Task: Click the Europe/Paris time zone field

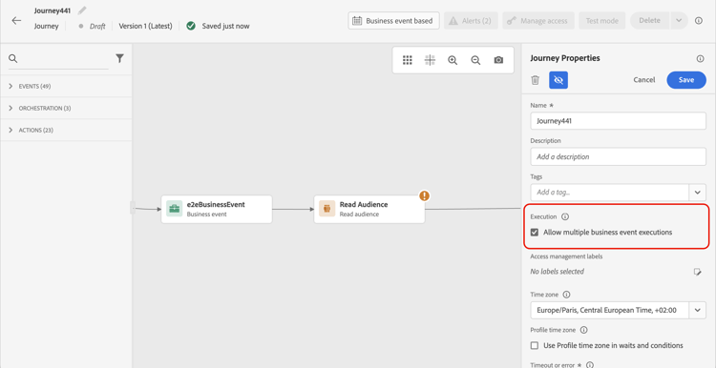Action: [610, 310]
